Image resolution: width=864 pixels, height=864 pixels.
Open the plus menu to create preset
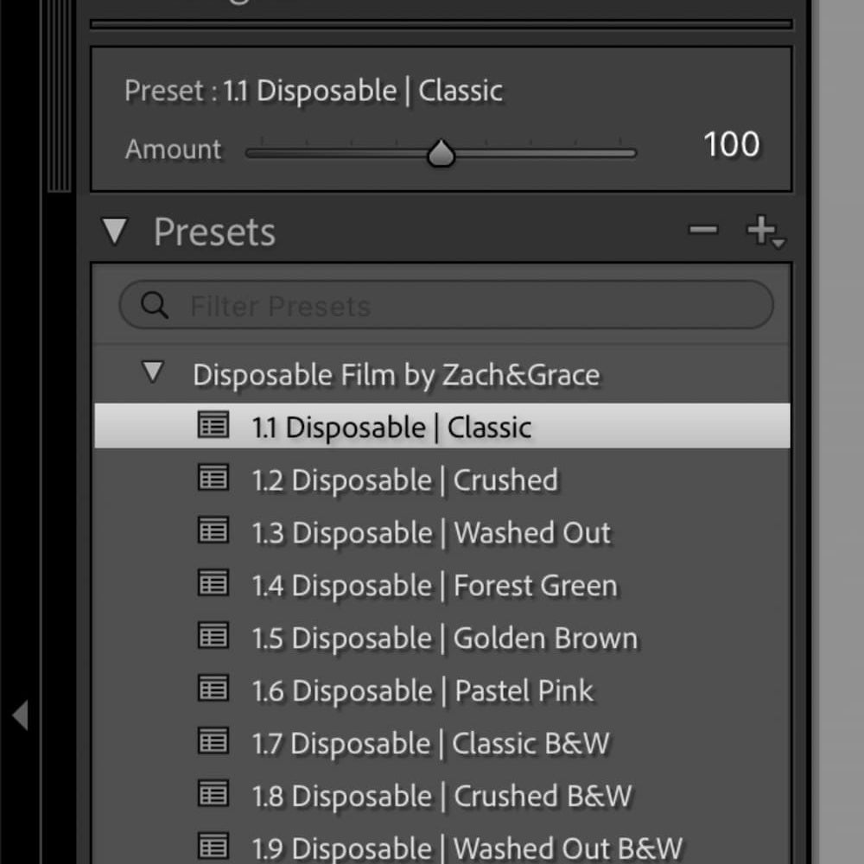[764, 232]
